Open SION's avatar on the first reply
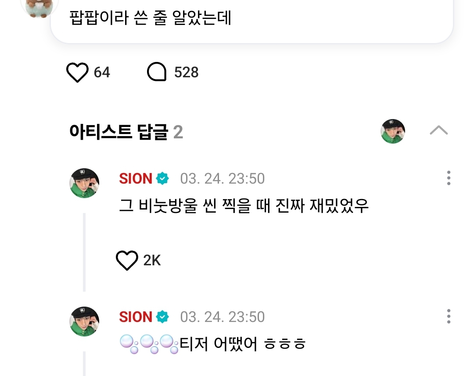This screenshot has width=474, height=376. 84,183
